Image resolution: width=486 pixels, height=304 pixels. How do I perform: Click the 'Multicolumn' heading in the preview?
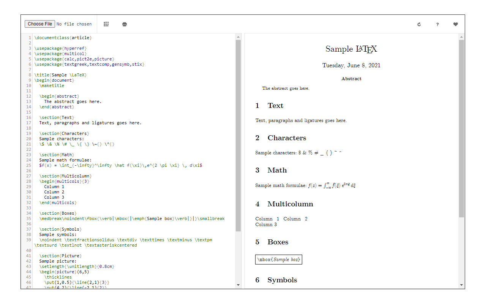coord(290,204)
